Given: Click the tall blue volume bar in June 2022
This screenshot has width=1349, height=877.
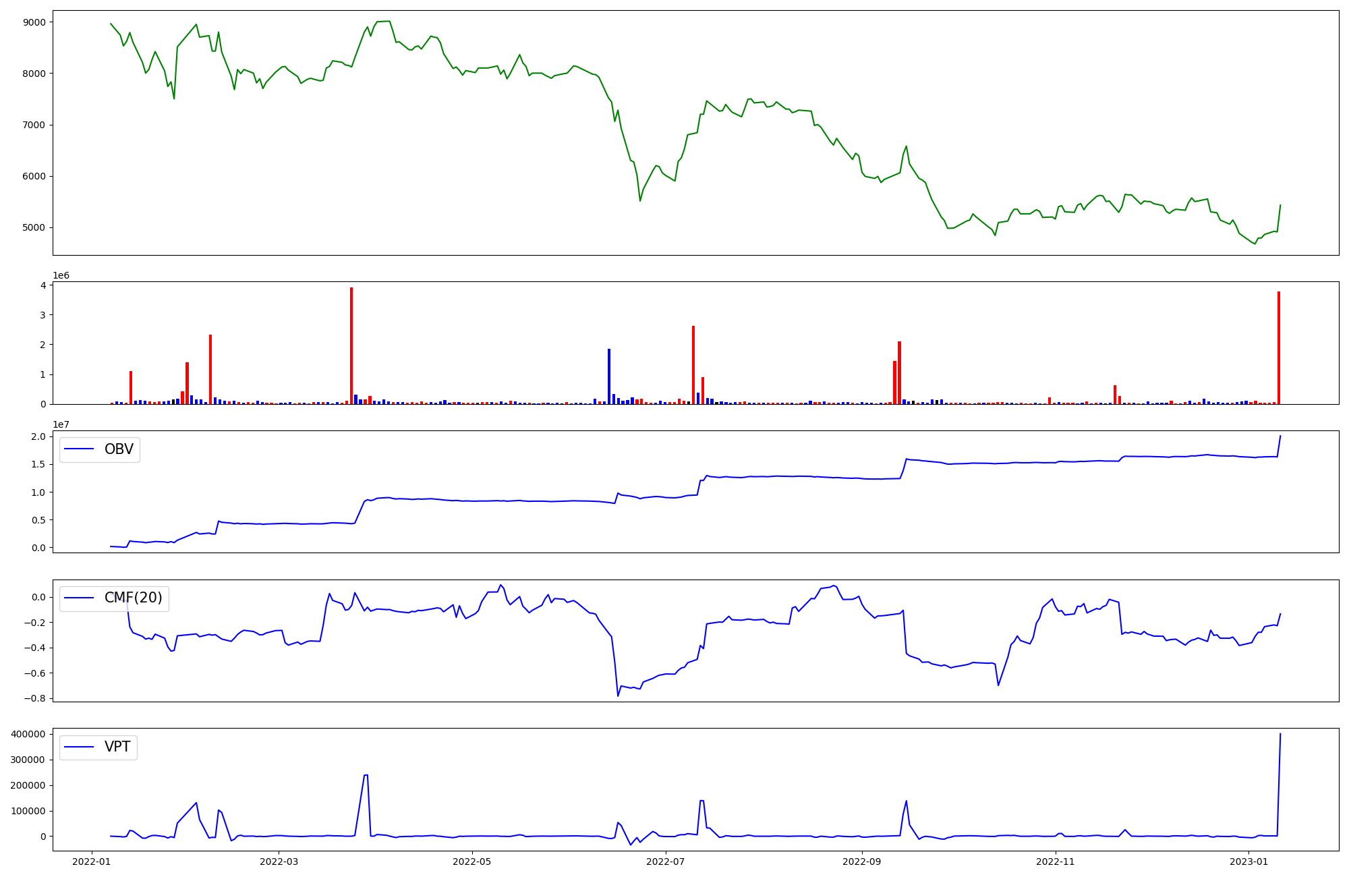Looking at the screenshot, I should click(x=609, y=376).
